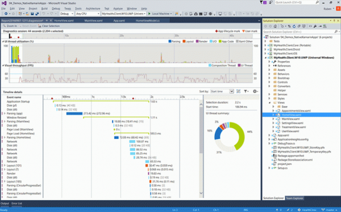Open the Output tab at the bottom
This screenshot has height=212, width=341.
(x=5, y=203)
